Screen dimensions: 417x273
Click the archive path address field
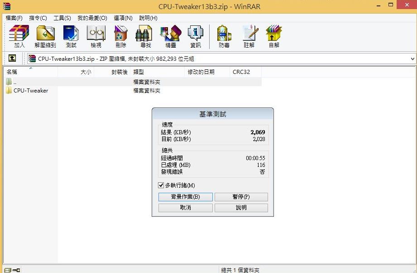click(221, 58)
